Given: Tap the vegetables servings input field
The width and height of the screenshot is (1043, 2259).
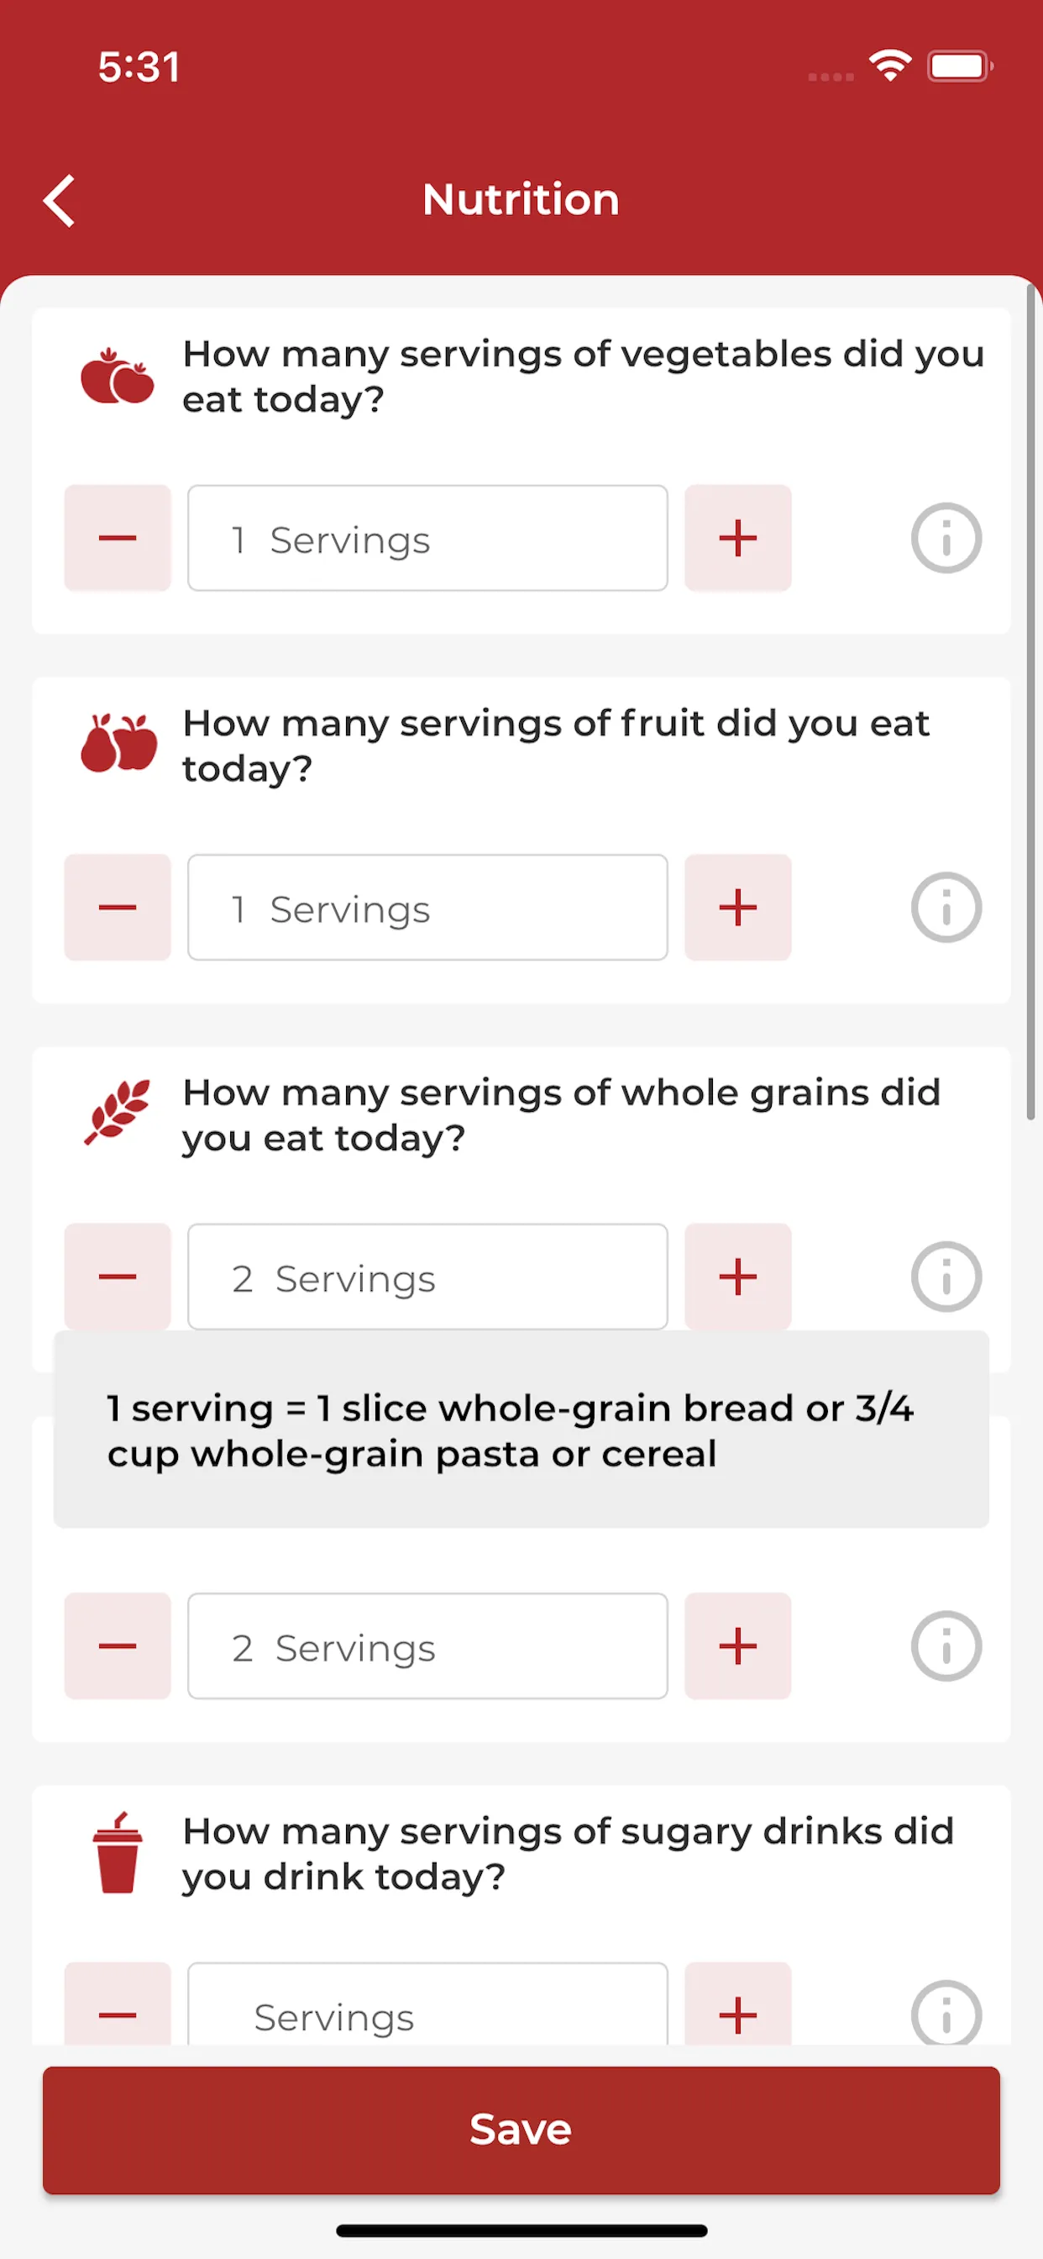Looking at the screenshot, I should pos(427,539).
